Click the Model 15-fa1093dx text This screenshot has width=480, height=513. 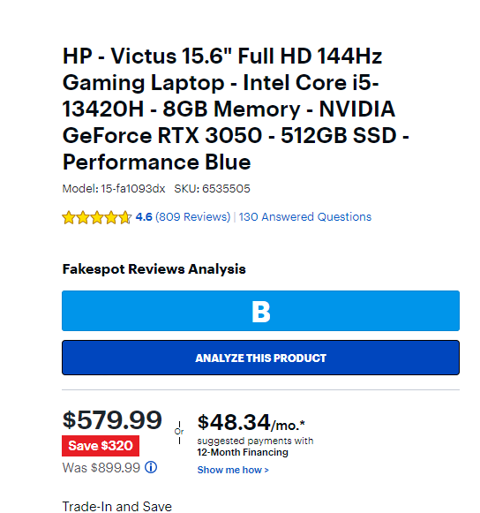click(114, 189)
